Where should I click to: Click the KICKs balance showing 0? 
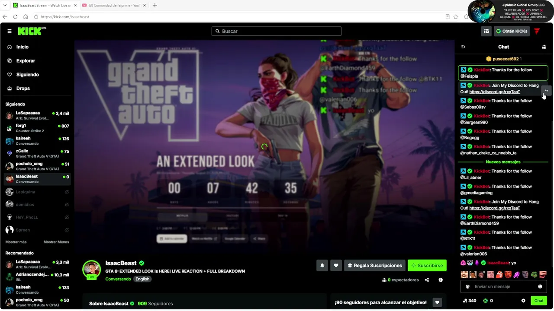tap(488, 301)
